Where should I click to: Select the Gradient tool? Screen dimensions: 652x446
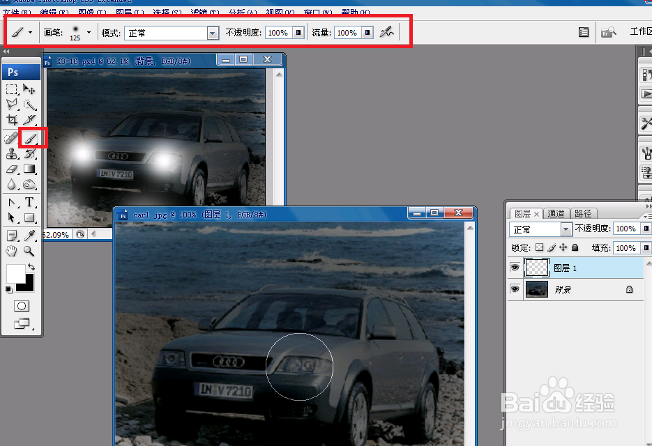point(29,169)
